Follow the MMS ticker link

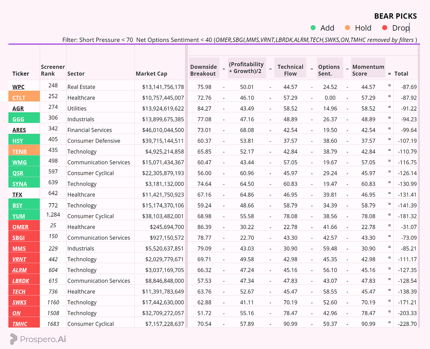click(19, 249)
